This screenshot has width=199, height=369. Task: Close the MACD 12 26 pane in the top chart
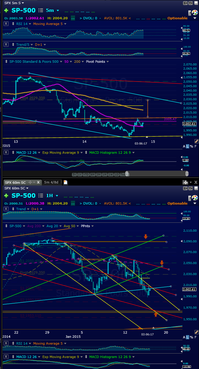tap(6, 153)
